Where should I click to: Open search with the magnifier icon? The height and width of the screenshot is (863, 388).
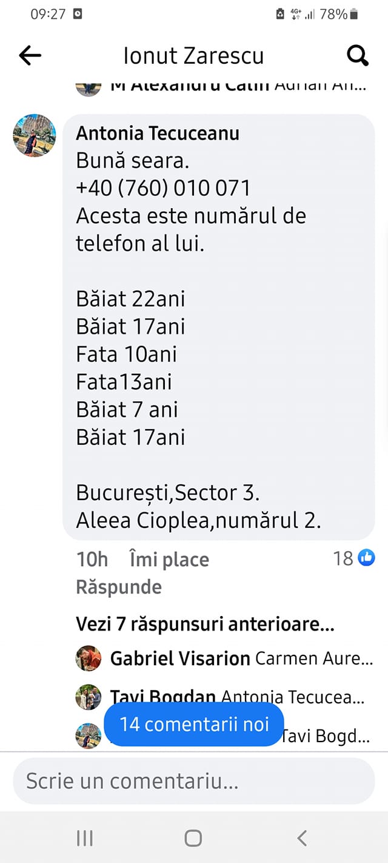pyautogui.click(x=358, y=56)
